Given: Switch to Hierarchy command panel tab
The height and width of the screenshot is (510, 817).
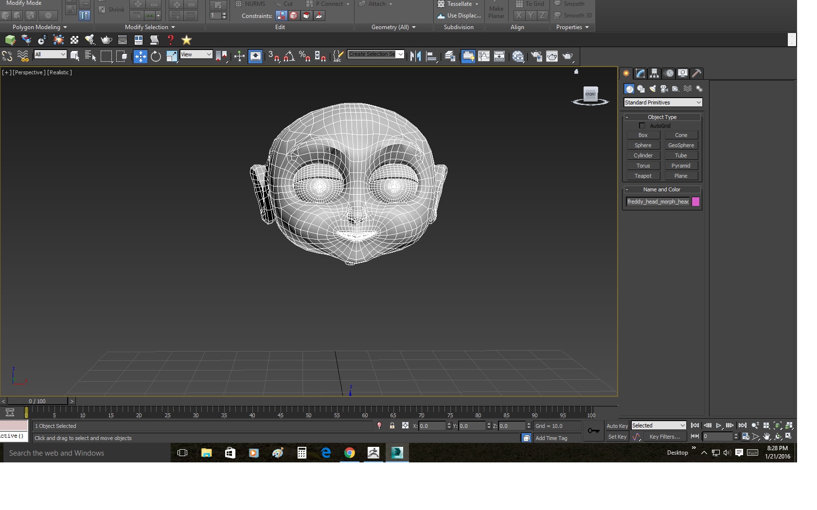Looking at the screenshot, I should [x=654, y=73].
